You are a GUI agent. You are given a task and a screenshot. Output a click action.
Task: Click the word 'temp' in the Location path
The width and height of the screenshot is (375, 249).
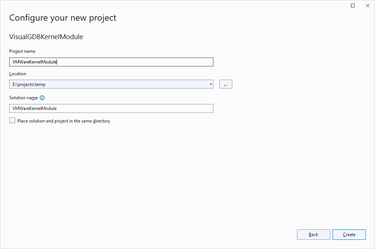click(x=40, y=84)
